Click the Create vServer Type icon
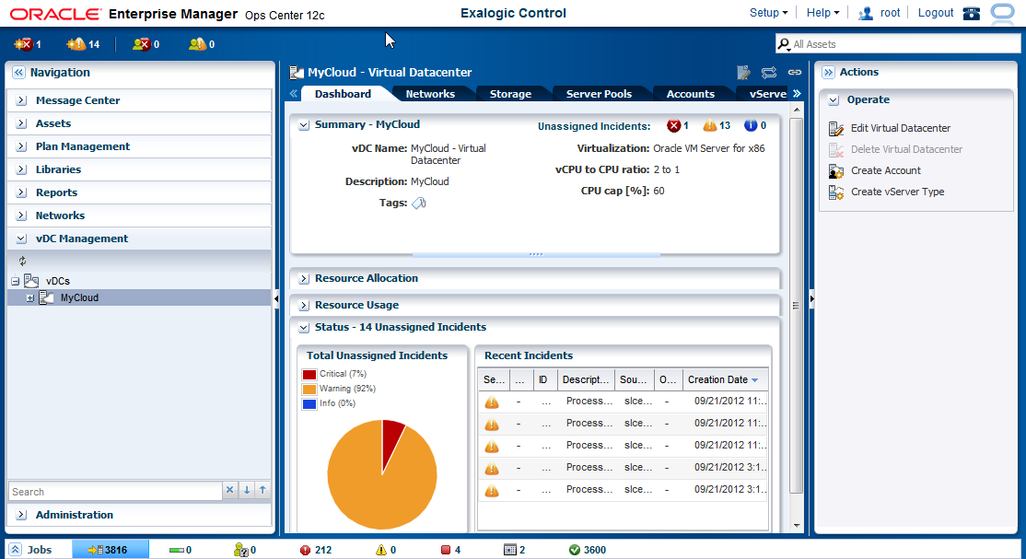Viewport: 1026px width, 559px height. pos(835,192)
